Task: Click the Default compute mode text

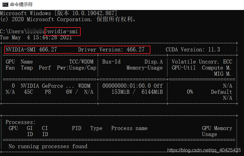Action: click(x=221, y=92)
